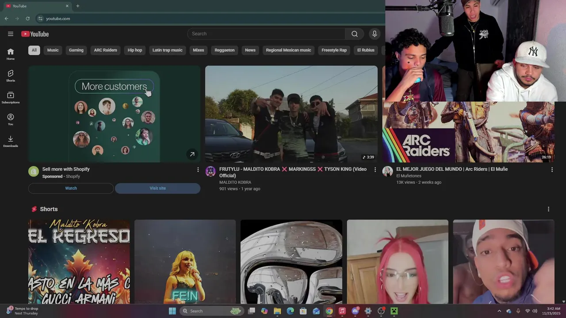Open the Windows Start menu
566x318 pixels.
pyautogui.click(x=172, y=311)
